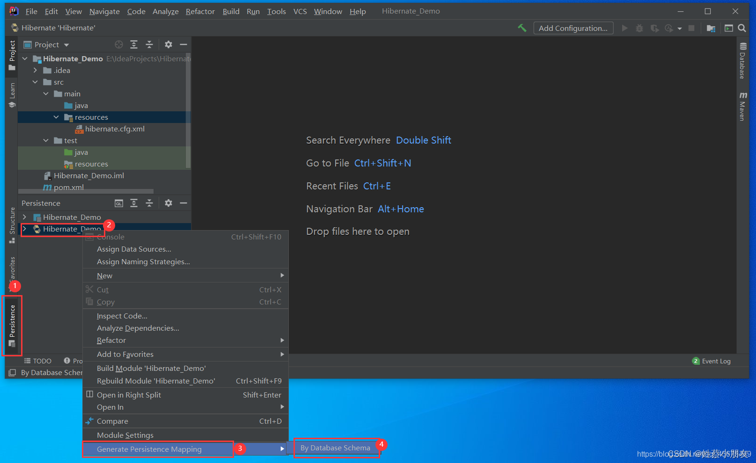Toggle the Project tool window tab
This screenshot has height=463, width=756.
12,55
